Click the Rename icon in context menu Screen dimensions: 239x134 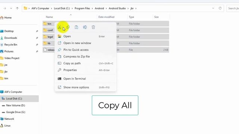pyautogui.click(x=85, y=27)
